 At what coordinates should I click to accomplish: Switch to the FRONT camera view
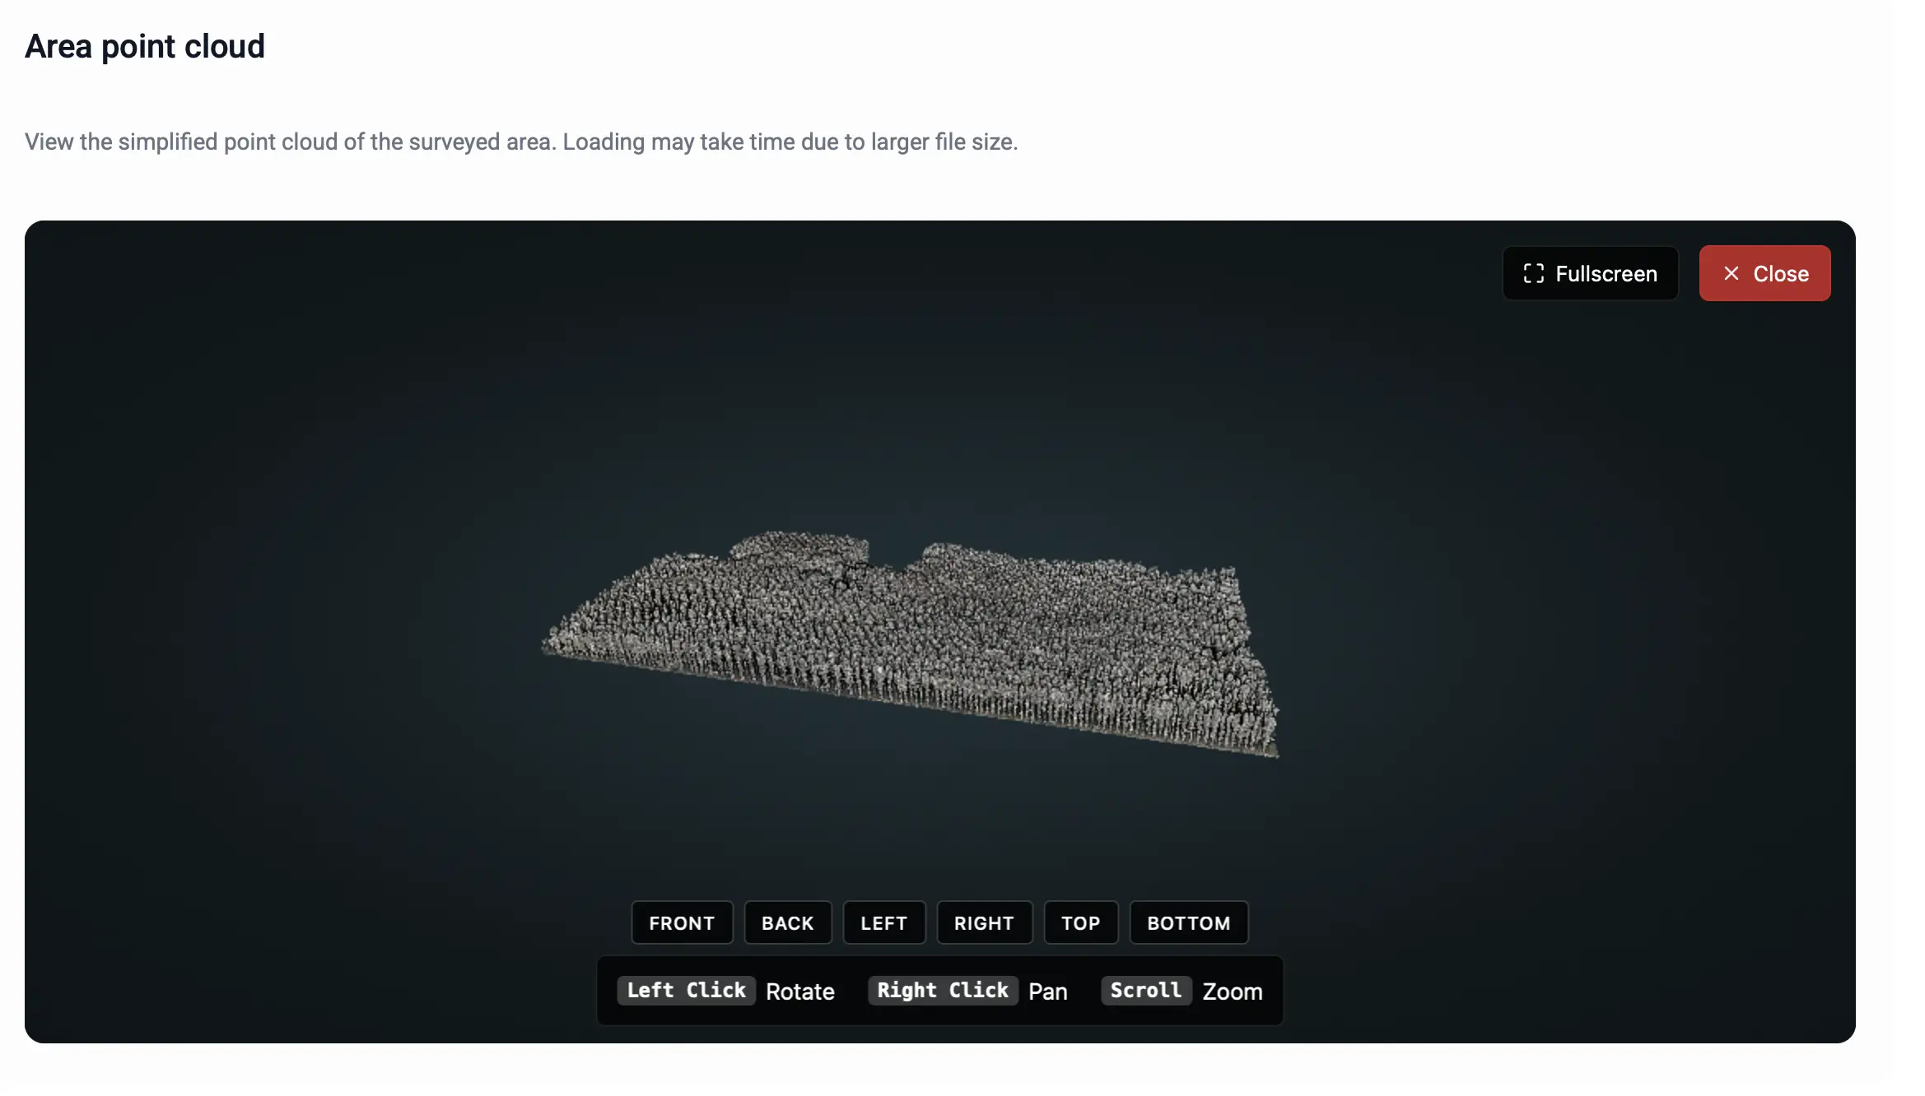click(x=682, y=922)
